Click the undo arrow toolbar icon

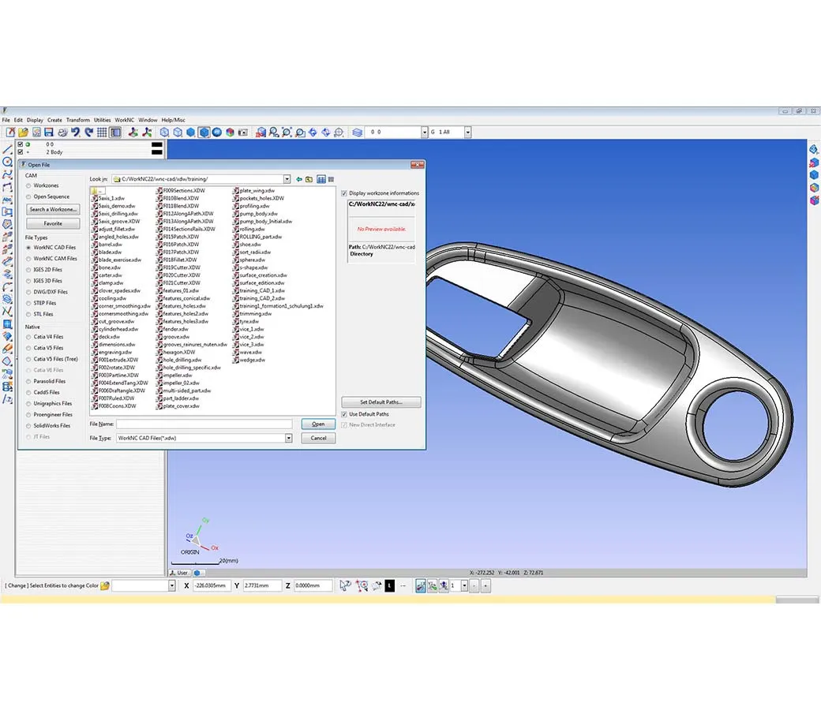click(76, 133)
